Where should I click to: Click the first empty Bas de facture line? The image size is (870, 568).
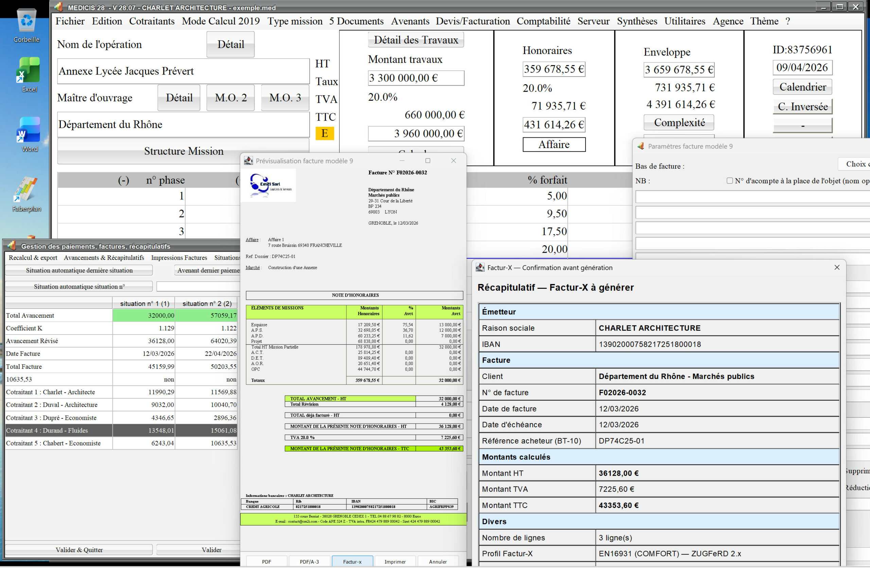[x=752, y=197]
